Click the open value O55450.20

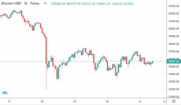pyautogui.click(x=59, y=4)
